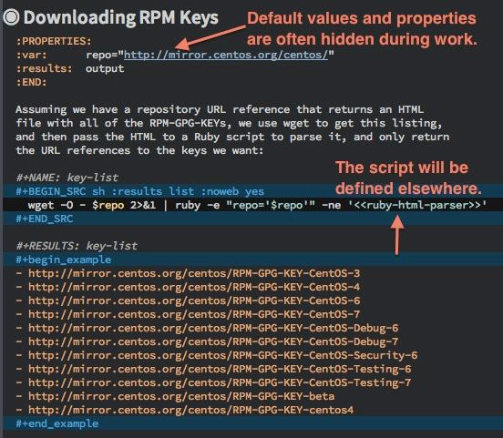
Task: Click the RPM-GPG-KEY-CentOS-4 URL
Action: (x=194, y=287)
